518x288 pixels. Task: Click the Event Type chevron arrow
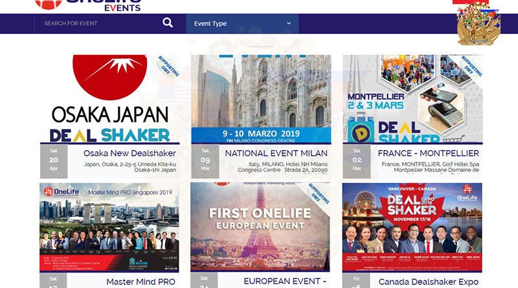pos(289,23)
